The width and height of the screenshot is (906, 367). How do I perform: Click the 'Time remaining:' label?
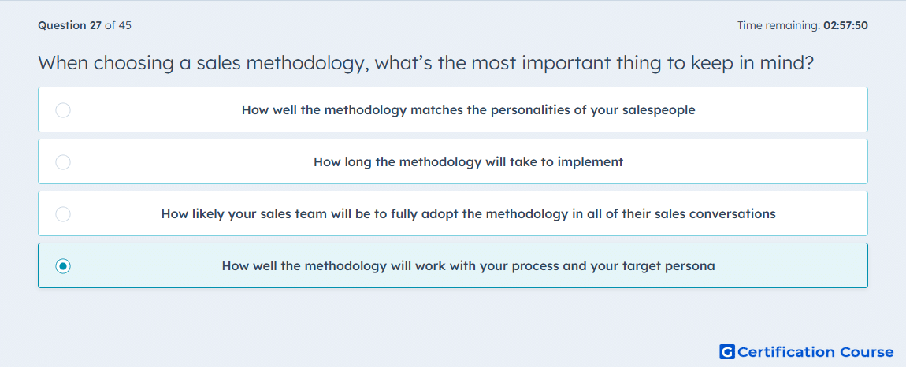777,25
